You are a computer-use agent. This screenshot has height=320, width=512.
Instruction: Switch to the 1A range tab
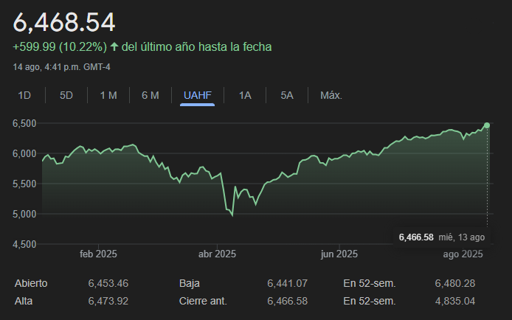tap(245, 95)
